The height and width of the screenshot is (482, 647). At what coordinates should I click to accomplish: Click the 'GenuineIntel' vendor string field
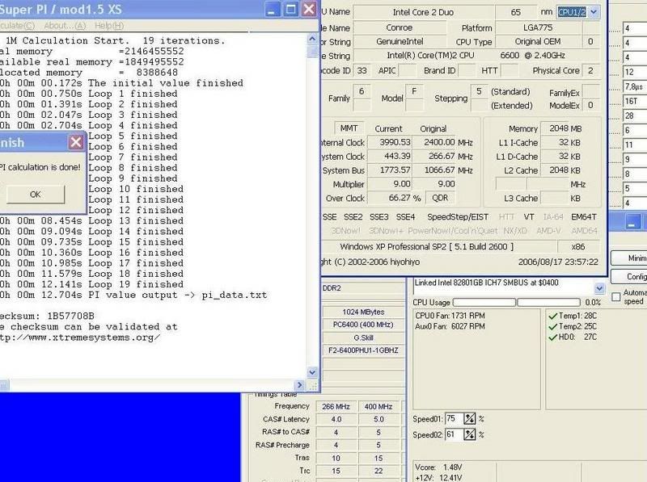click(400, 42)
